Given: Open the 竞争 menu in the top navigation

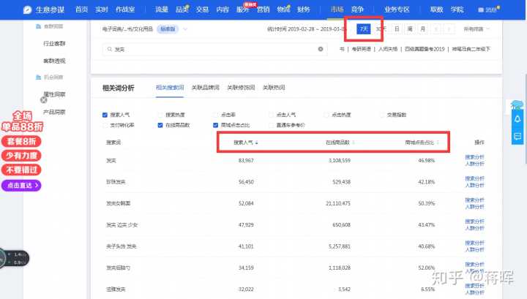Looking at the screenshot, I should tap(359, 10).
